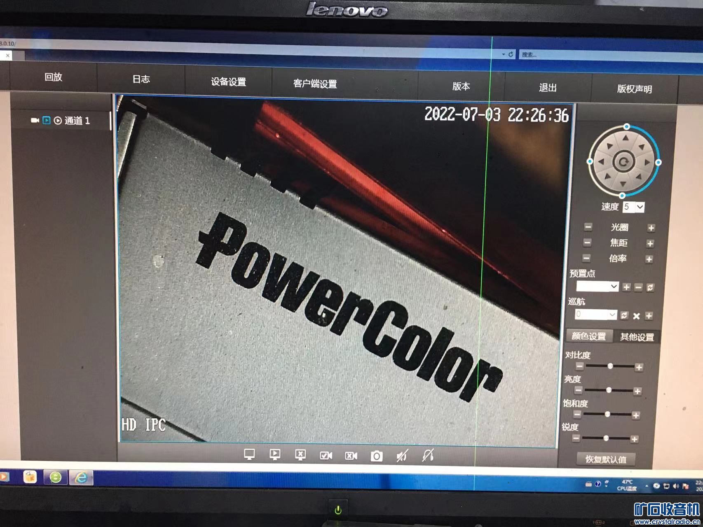The height and width of the screenshot is (527, 703).
Task: Pan PTZ camera right arrow
Action: pos(647,162)
